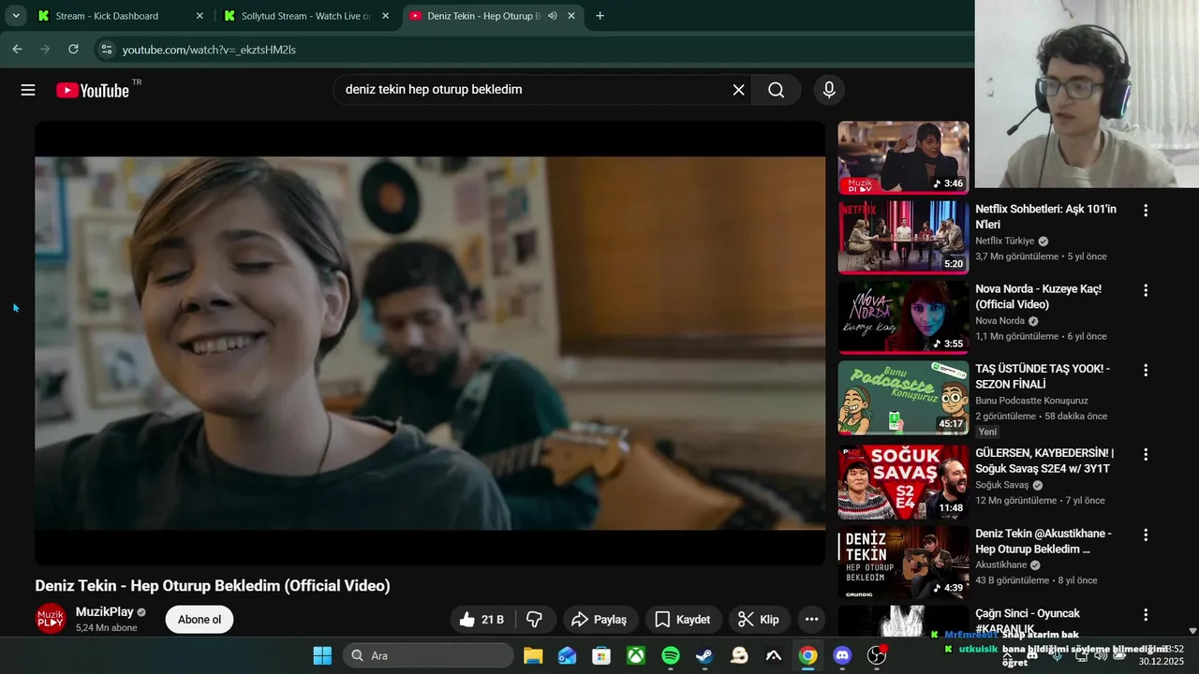Click Netflix Türkiye channel name
Viewport: 1199px width, 674px height.
coord(1004,241)
